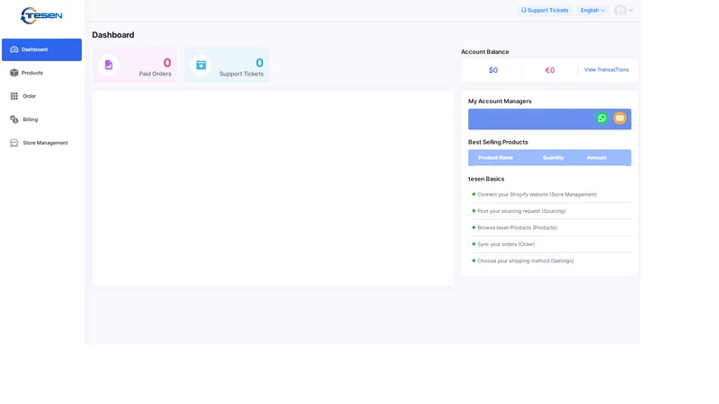The image size is (719, 404).
Task: Click the Products box icon
Action: [x=14, y=73]
